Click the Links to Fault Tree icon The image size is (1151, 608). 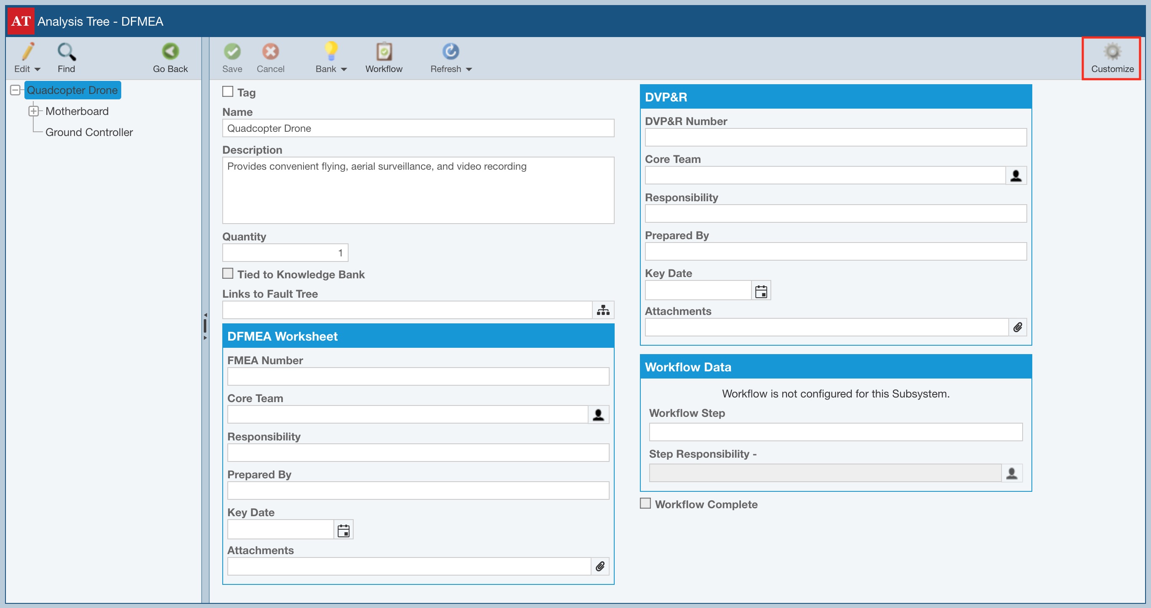(603, 310)
